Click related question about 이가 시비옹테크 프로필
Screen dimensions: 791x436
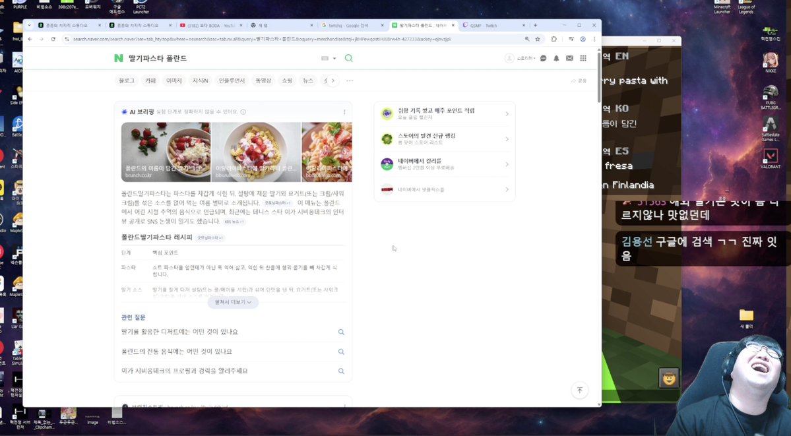point(185,371)
